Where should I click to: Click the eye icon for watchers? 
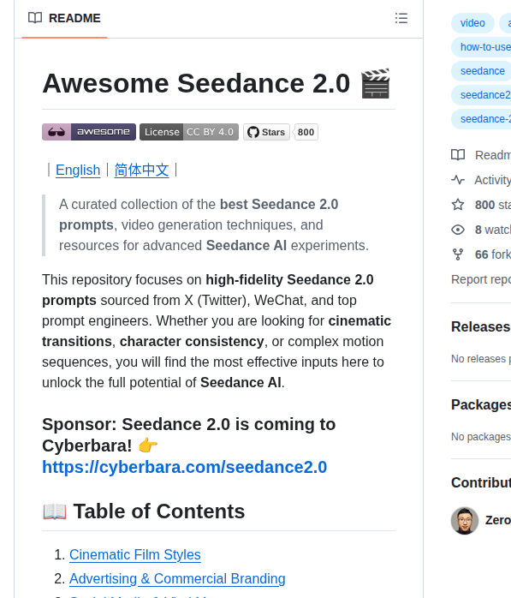click(458, 230)
